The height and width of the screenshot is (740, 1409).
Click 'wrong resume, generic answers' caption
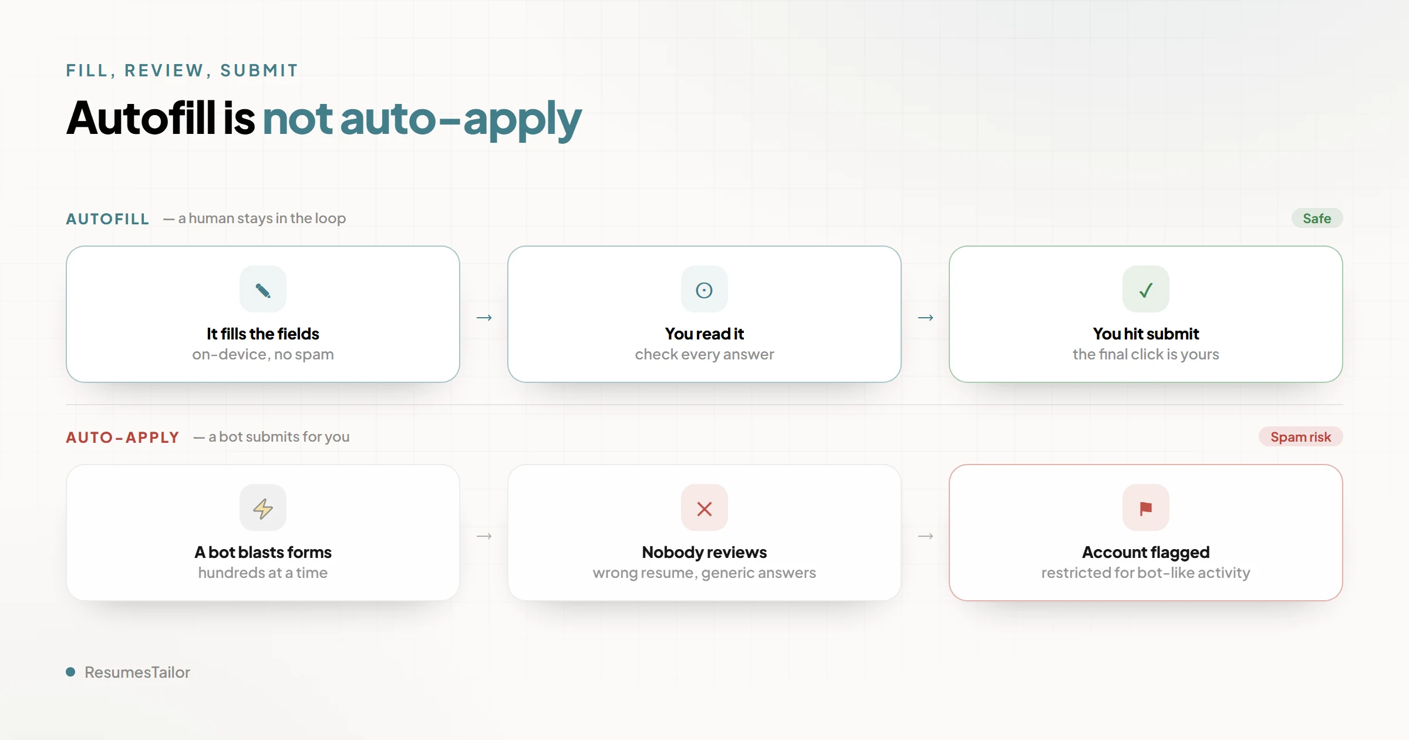(704, 573)
